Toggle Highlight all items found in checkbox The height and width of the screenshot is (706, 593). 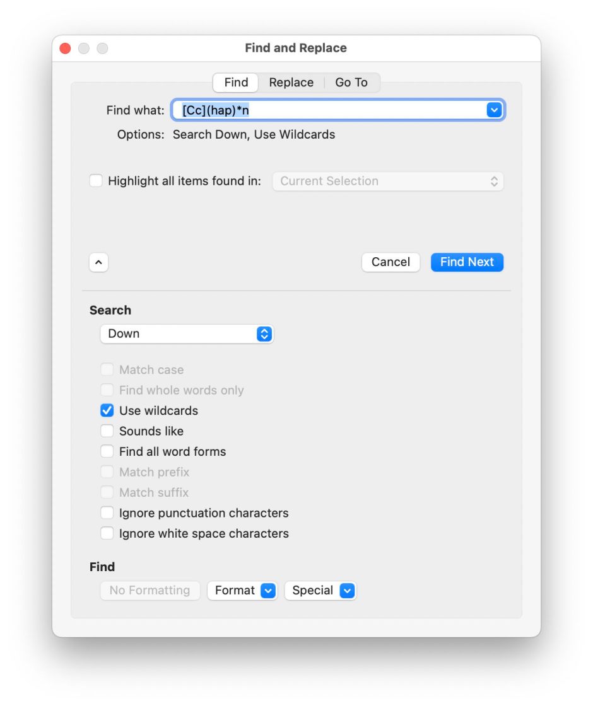[x=96, y=181]
